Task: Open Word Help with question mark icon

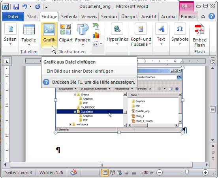Action: (x=211, y=17)
